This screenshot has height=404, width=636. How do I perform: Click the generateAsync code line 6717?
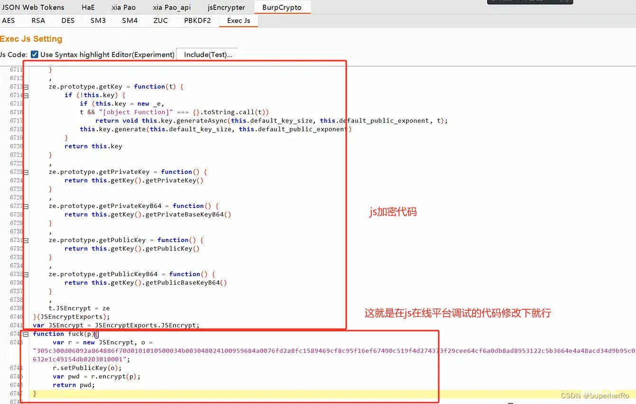click(x=271, y=121)
